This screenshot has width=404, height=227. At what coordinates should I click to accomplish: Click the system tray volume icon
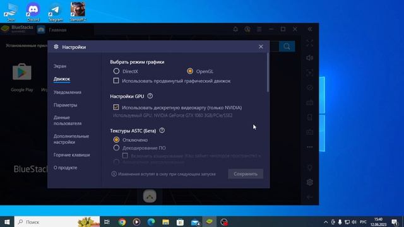point(354,222)
